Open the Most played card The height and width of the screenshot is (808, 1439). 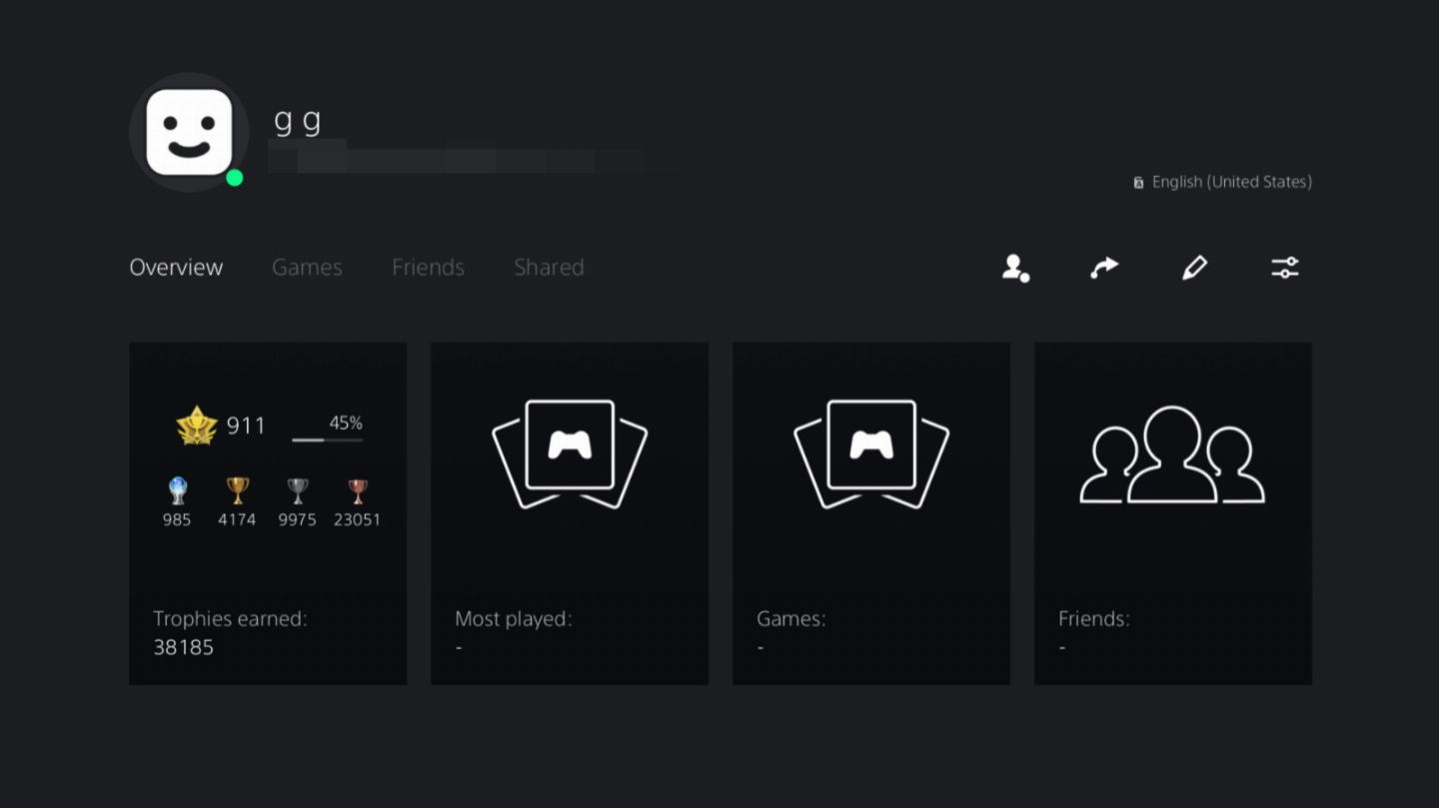click(570, 513)
